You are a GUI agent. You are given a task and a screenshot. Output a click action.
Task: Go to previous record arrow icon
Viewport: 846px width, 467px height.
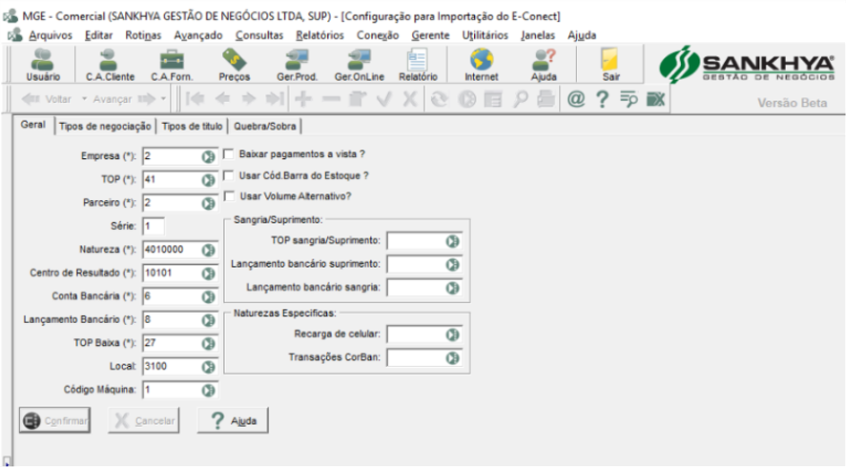coord(222,99)
